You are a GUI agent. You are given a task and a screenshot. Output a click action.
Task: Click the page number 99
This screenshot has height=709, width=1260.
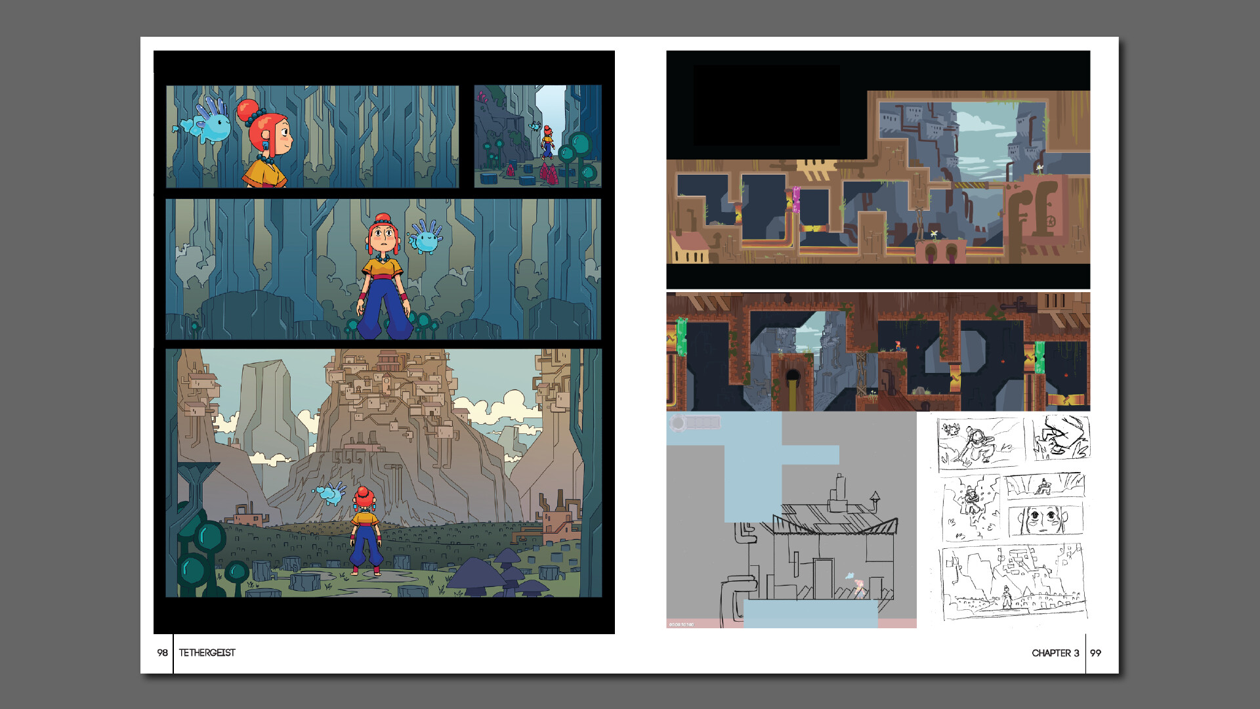1095,653
